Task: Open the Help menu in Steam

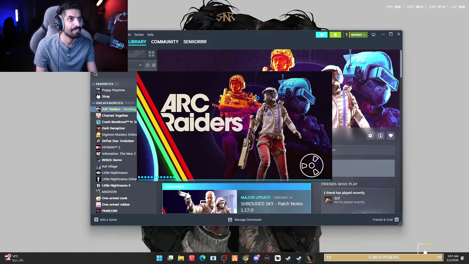Action: 150,34
